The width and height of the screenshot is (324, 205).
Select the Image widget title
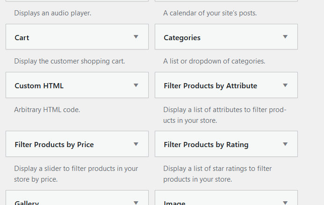pos(174,203)
